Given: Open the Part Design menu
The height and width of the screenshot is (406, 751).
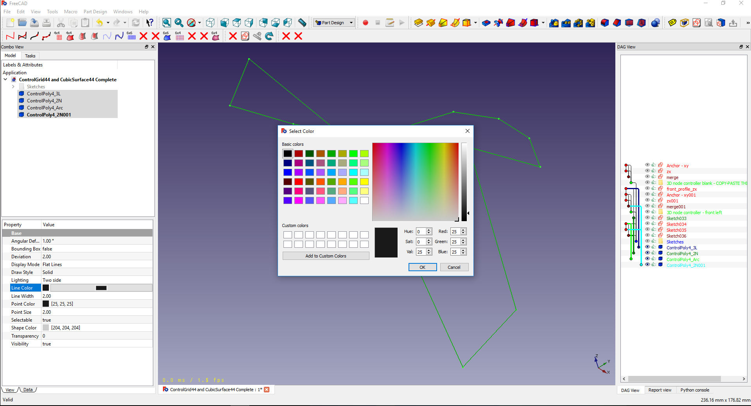Looking at the screenshot, I should click(95, 12).
